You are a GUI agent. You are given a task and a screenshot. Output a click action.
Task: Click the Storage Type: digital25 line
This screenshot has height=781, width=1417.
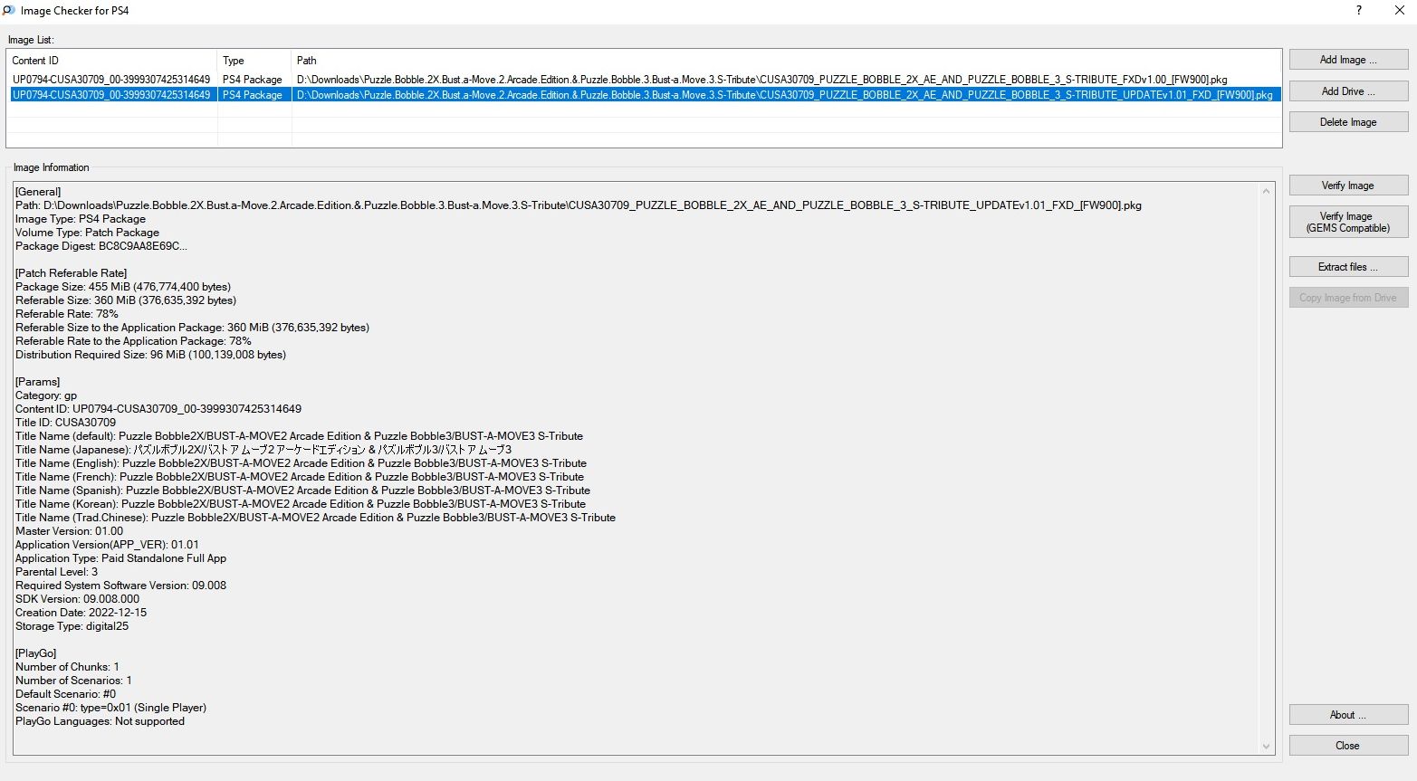72,626
